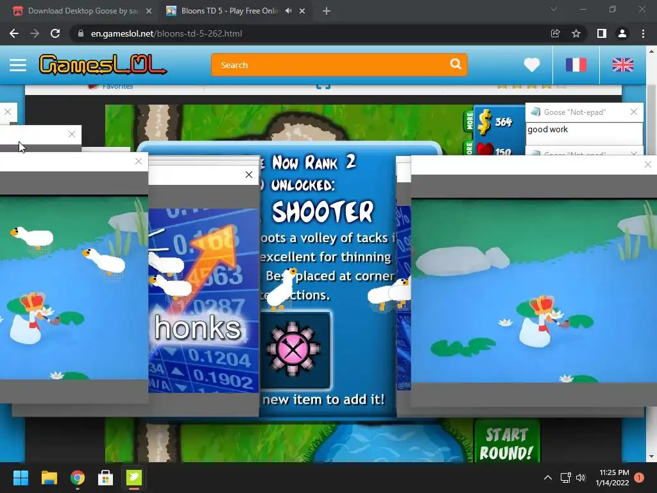
Task: Go back with browser back arrow
Action: (x=14, y=33)
